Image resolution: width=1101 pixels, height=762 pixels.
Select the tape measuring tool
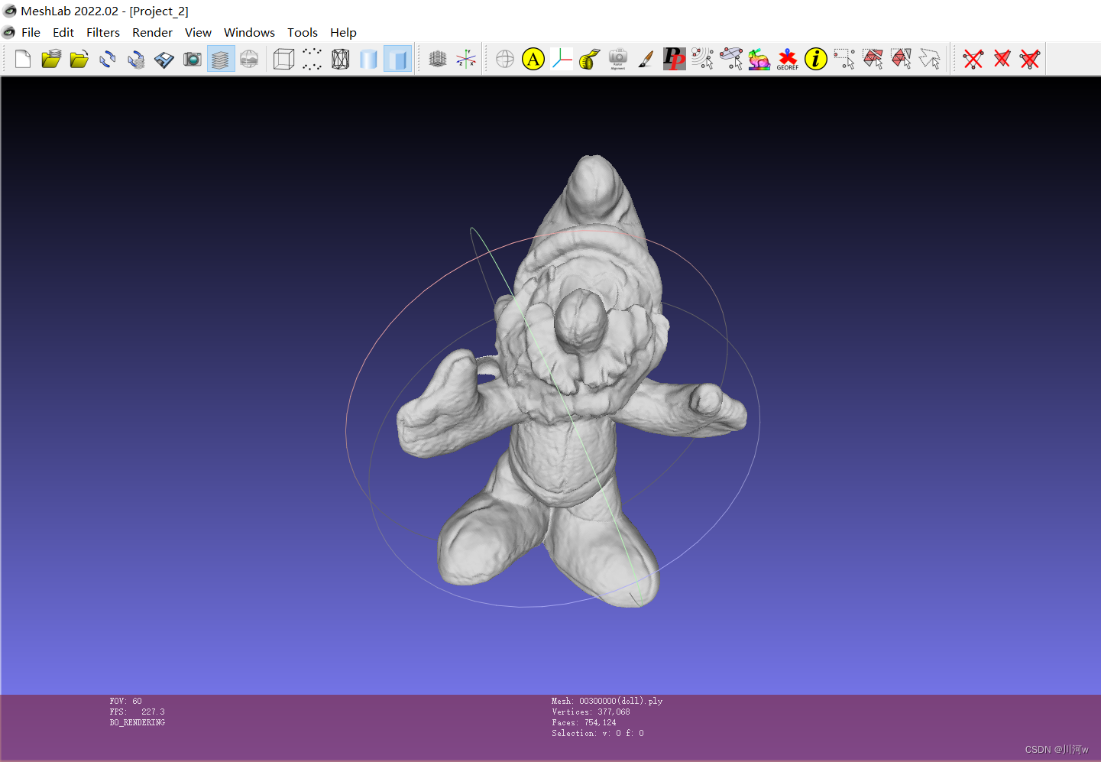pos(590,59)
